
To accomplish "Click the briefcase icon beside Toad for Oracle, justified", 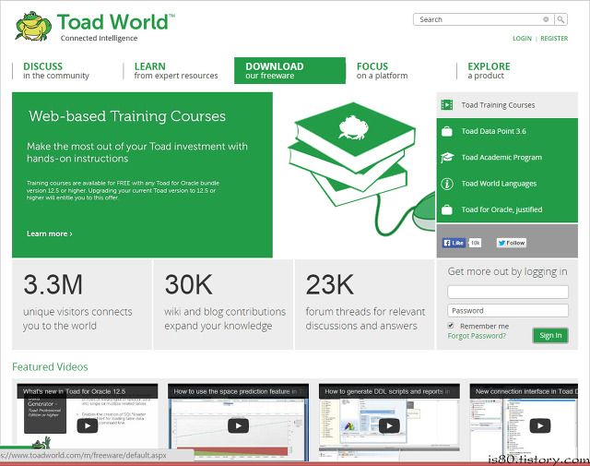I will [x=447, y=209].
